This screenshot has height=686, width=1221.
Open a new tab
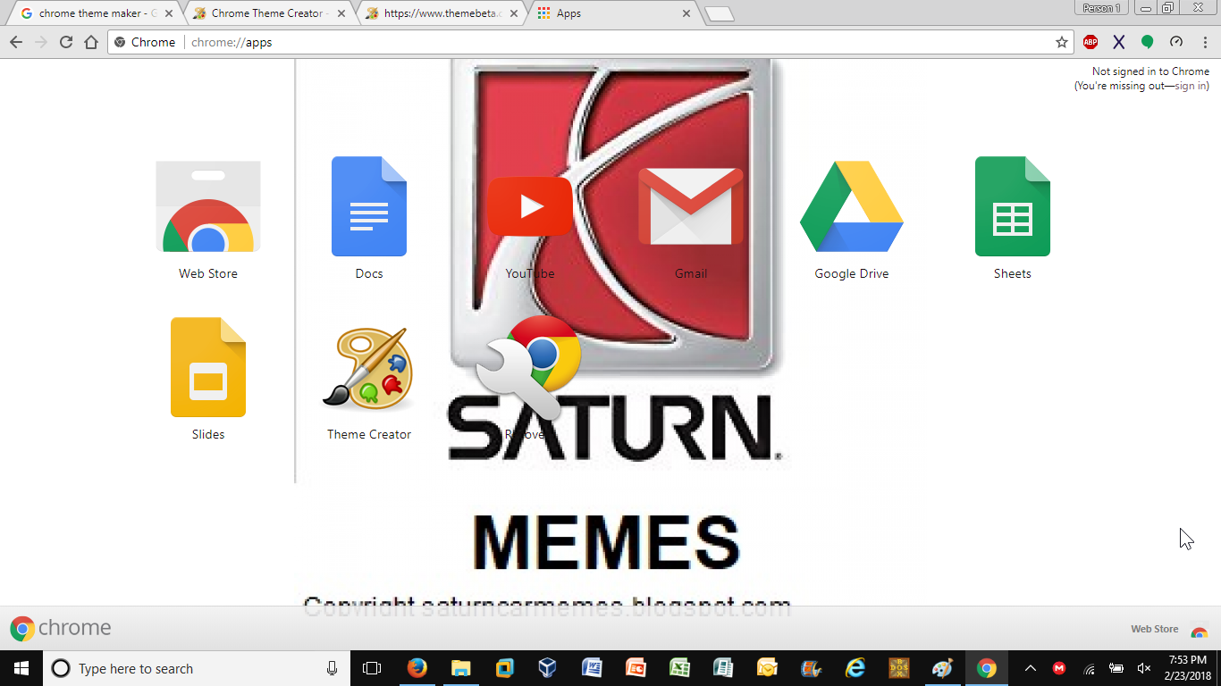tap(720, 13)
